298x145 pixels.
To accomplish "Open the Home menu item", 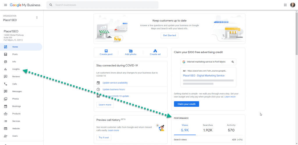I will (x=21, y=47).
